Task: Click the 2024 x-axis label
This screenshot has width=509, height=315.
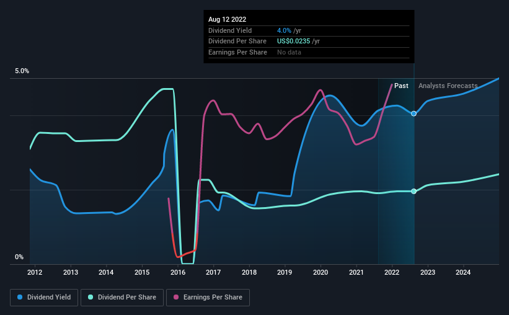Action: [x=463, y=272]
